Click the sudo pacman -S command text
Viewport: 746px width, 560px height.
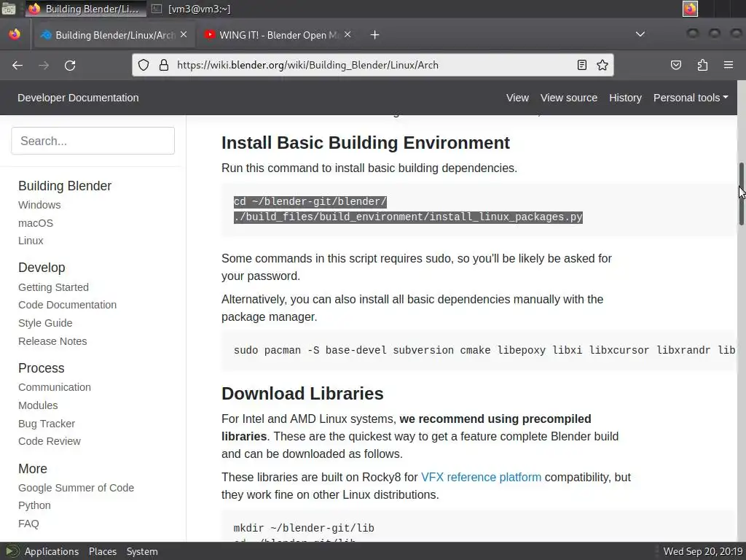pos(484,350)
